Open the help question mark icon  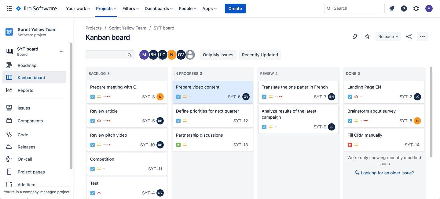click(x=404, y=9)
